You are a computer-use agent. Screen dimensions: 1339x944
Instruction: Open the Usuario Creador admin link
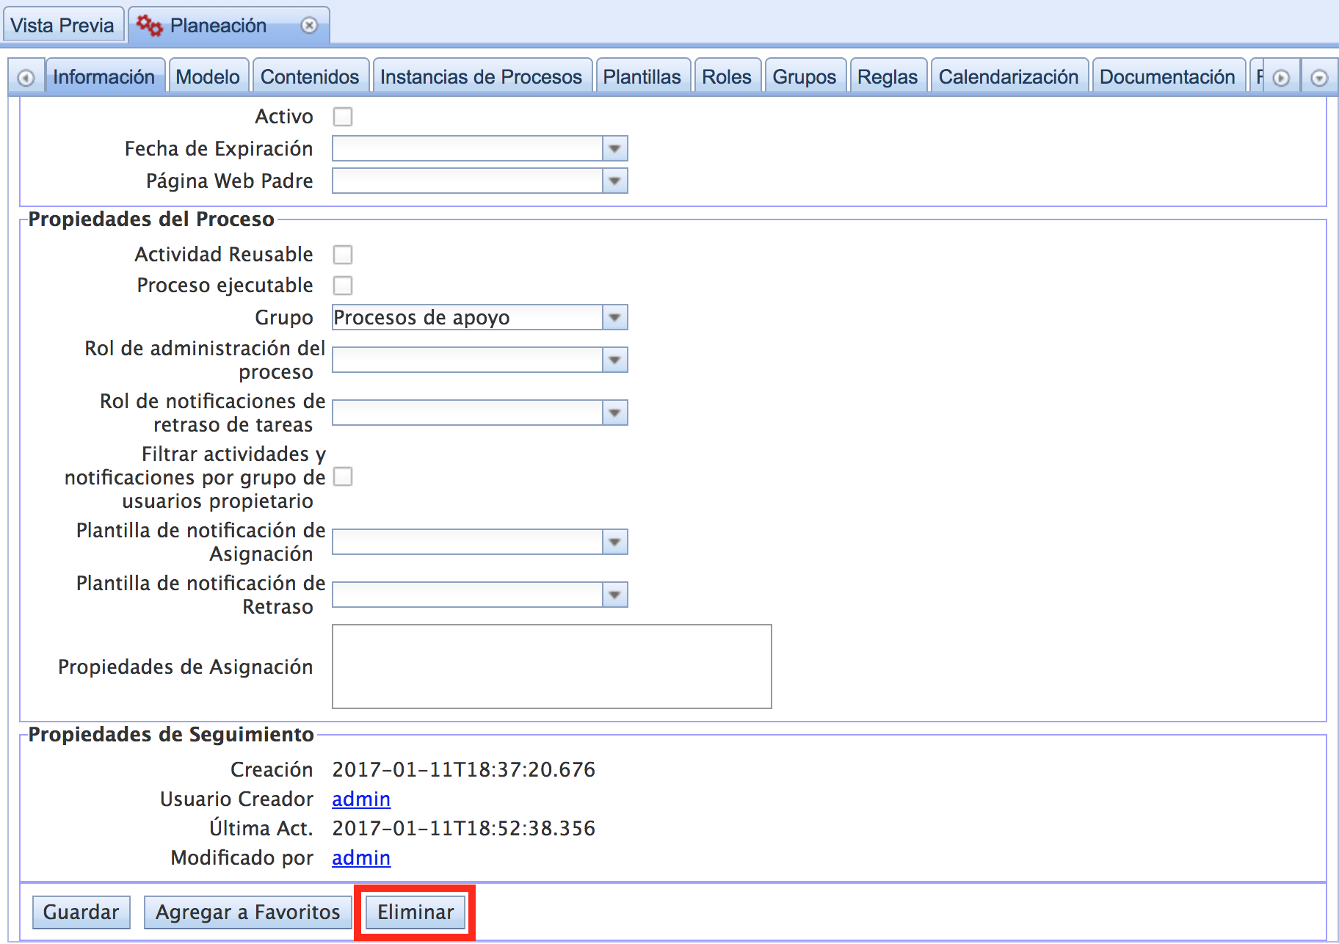point(361,799)
